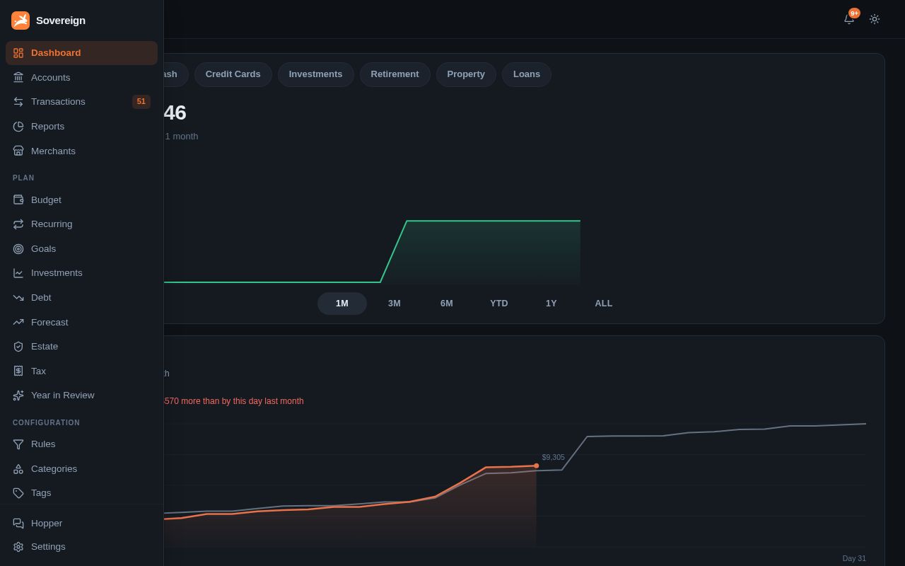The height and width of the screenshot is (566, 905).
Task: Switch chart range to YTD
Action: 499,304
